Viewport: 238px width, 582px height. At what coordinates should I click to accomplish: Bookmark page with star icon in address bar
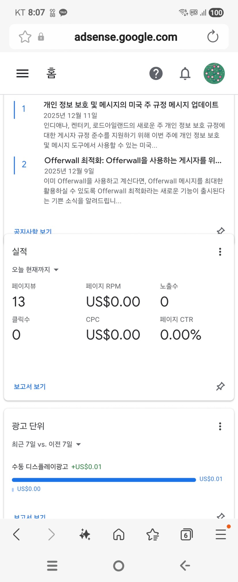point(25,37)
